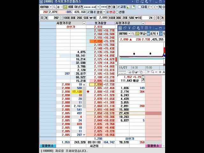Viewport: 204px width, 153px height.
Task: Click the ₩10 button just left of 2,080 field
Action: 93,18
